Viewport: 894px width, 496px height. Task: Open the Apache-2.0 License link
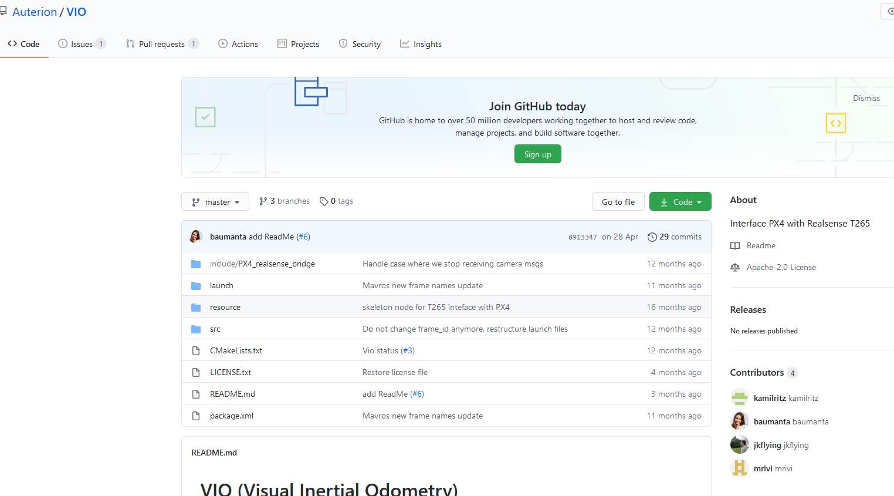click(781, 267)
